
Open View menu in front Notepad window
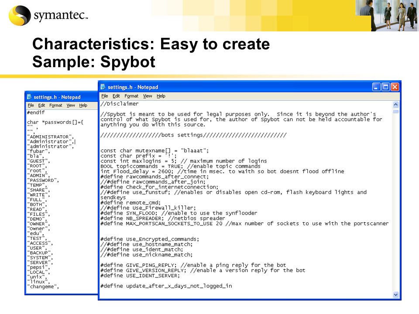tap(147, 96)
